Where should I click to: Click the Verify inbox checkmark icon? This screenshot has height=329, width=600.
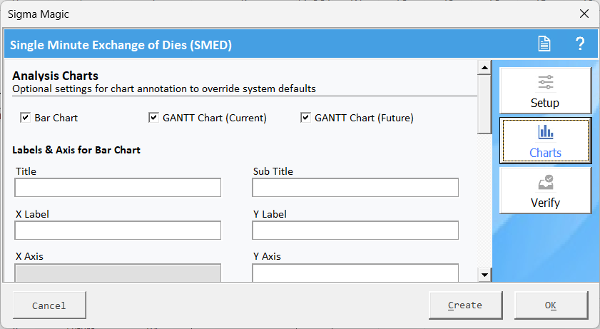tap(546, 182)
